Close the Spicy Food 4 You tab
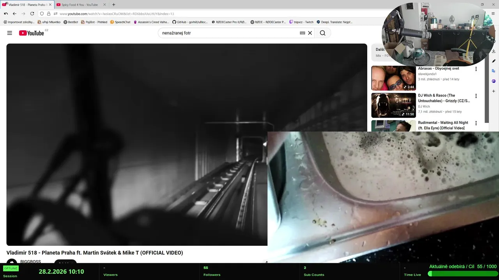The height and width of the screenshot is (280, 499). coord(104,5)
